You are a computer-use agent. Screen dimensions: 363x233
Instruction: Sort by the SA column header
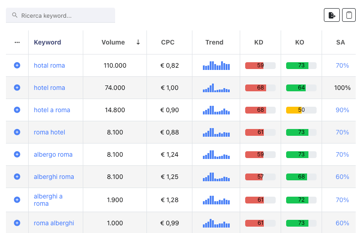(341, 42)
